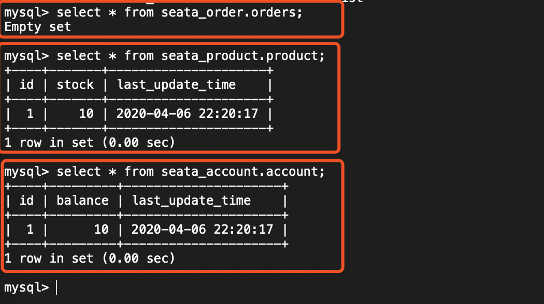This screenshot has height=304, width=544.
Task: Click the balance value 10
Action: click(x=101, y=229)
